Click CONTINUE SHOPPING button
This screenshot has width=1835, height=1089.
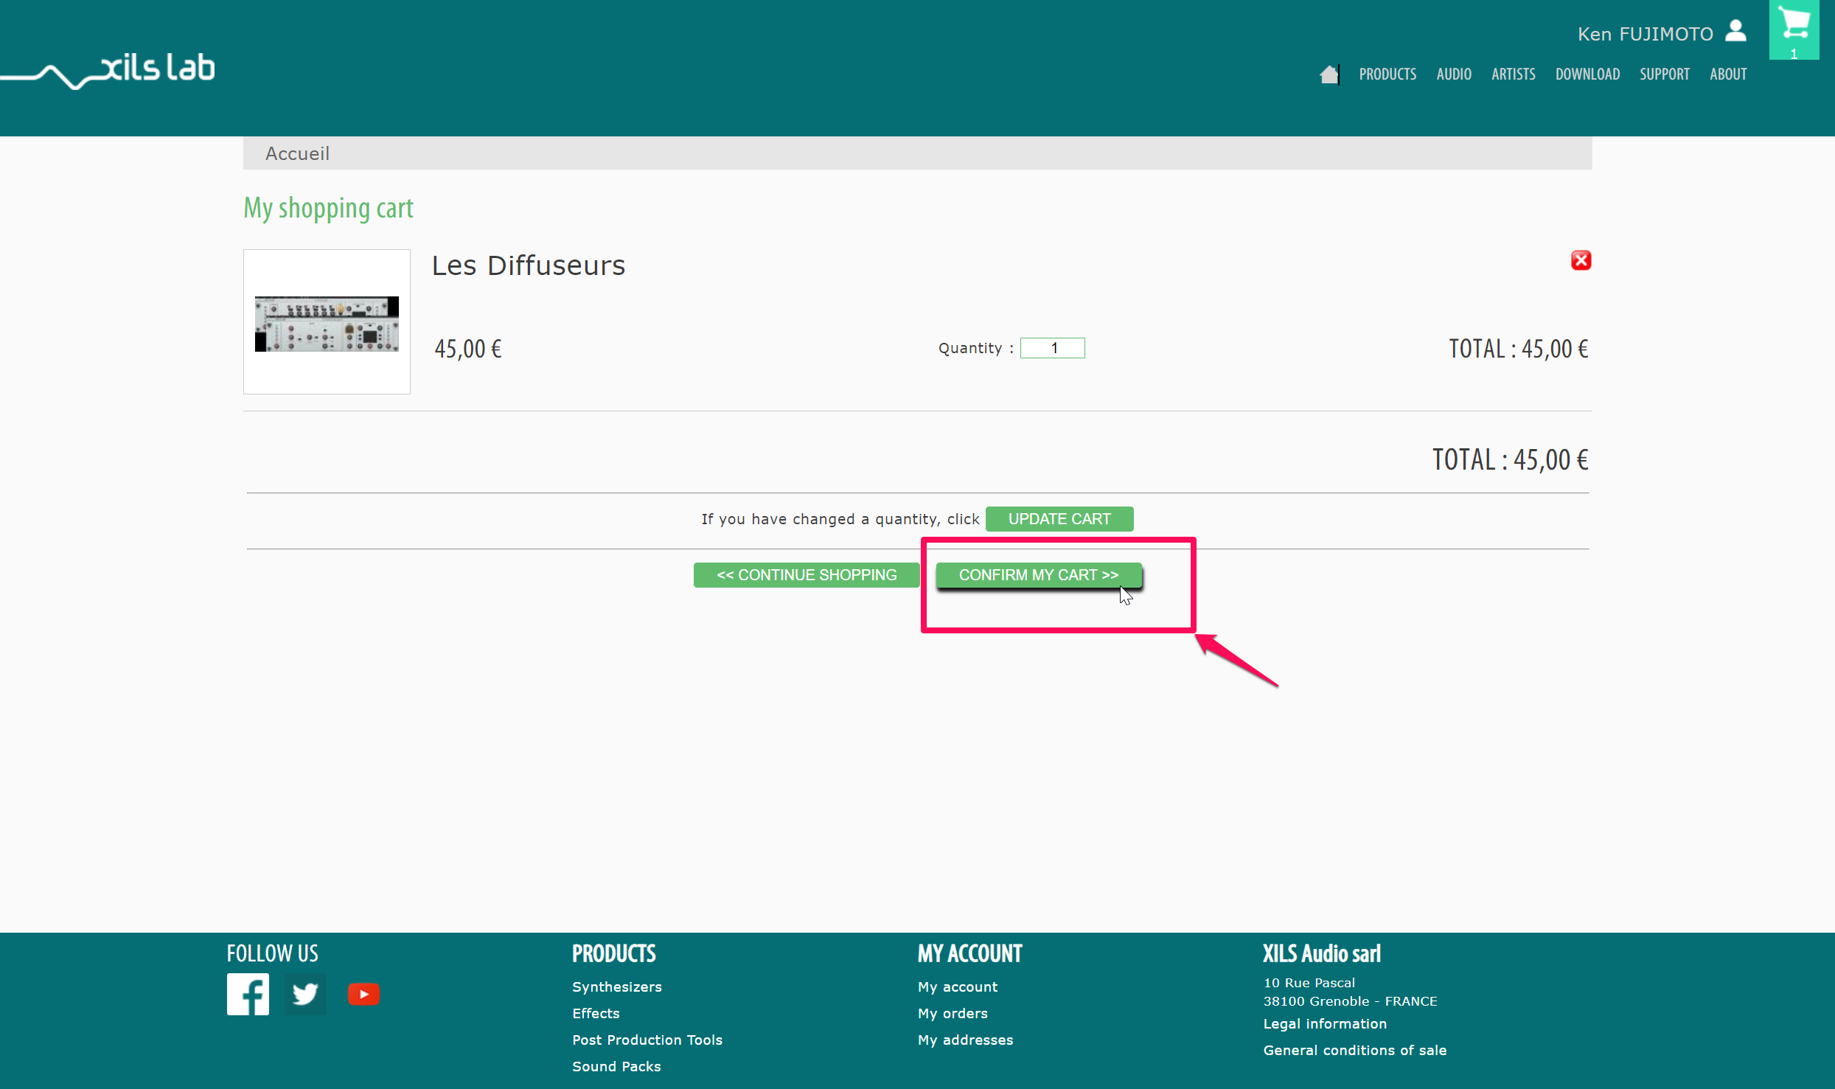807,575
